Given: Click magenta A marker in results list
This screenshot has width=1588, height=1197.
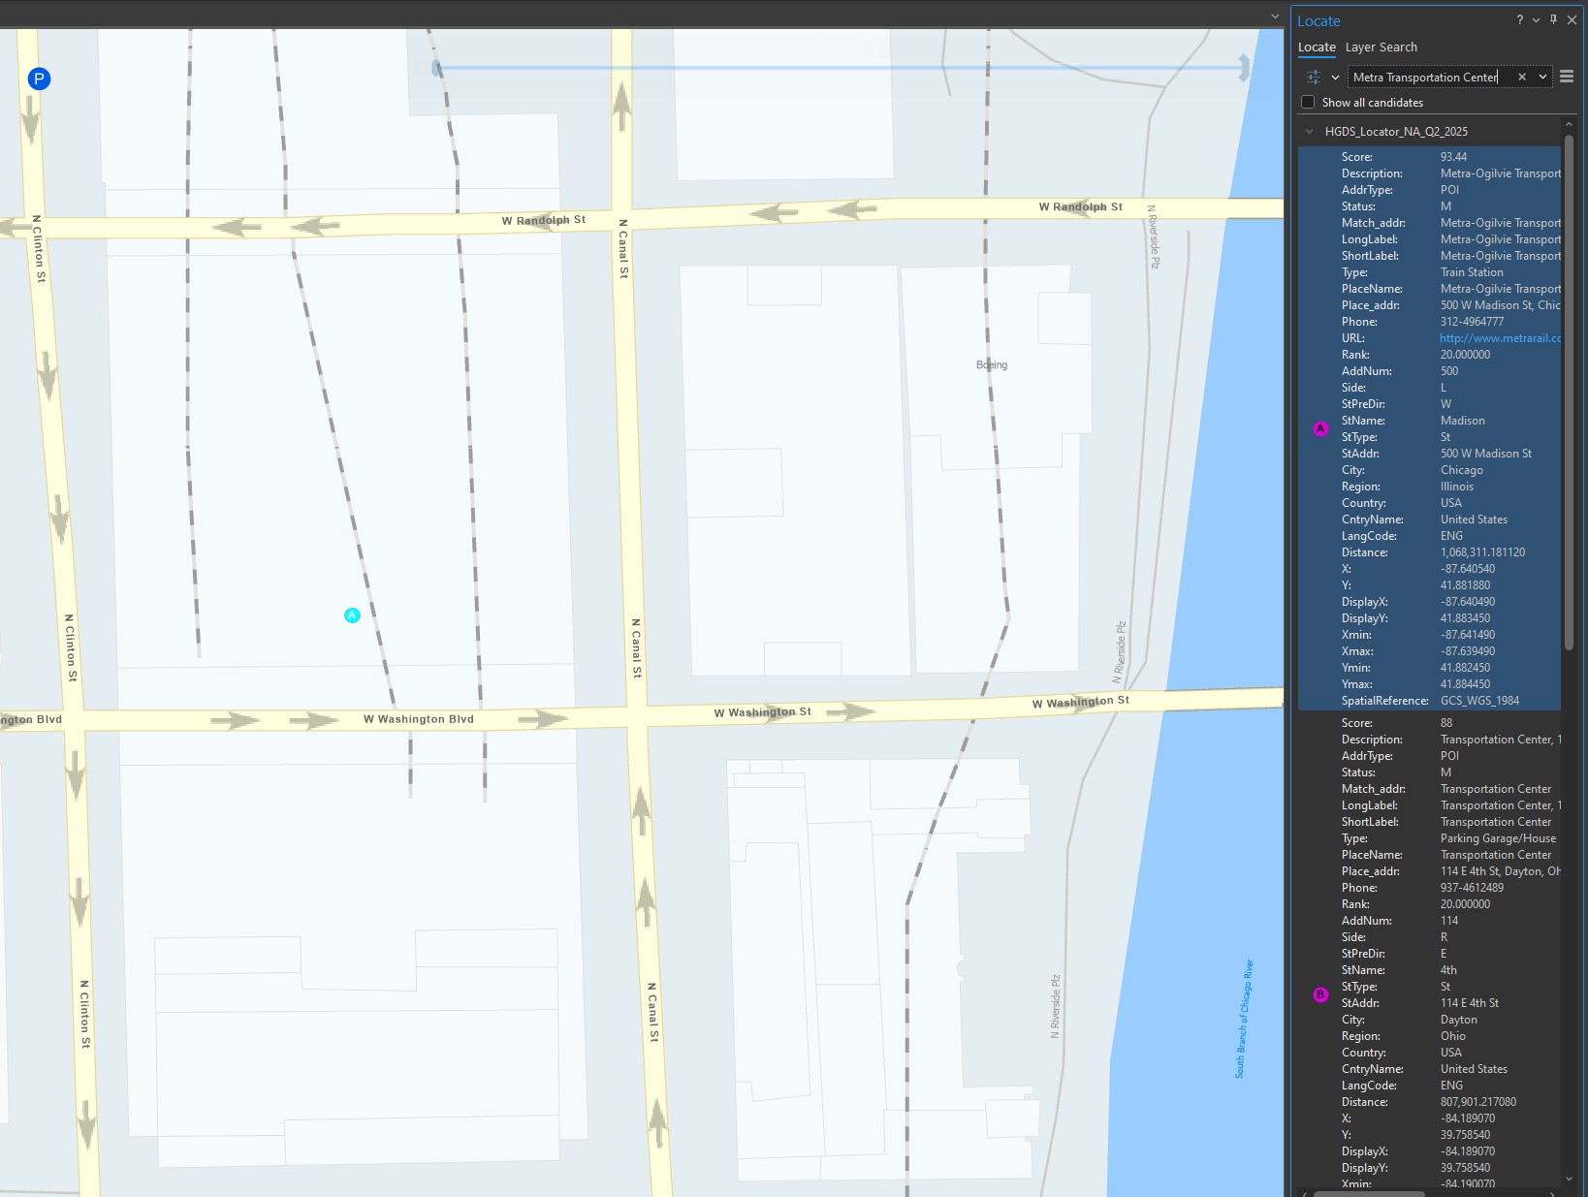Looking at the screenshot, I should tap(1320, 428).
